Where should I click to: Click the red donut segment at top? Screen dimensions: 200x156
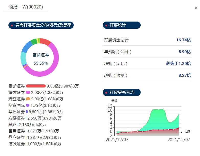point(45,42)
